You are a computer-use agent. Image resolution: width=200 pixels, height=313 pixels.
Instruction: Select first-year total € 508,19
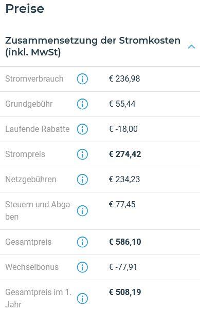click(x=125, y=292)
